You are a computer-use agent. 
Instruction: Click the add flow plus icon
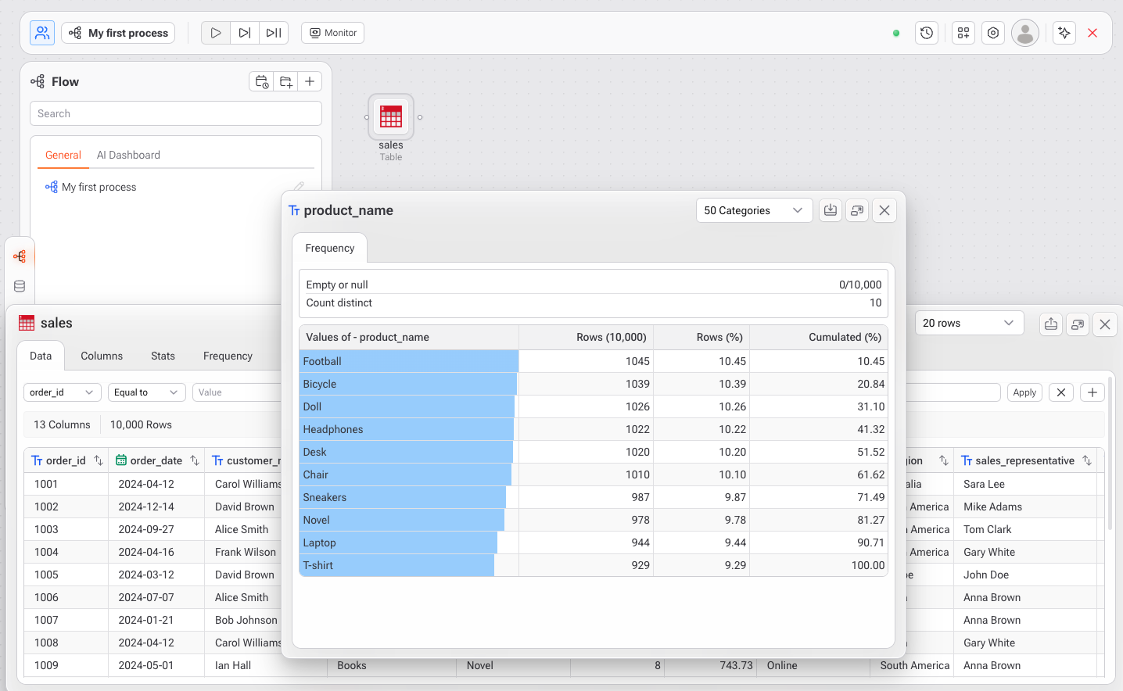pos(310,81)
